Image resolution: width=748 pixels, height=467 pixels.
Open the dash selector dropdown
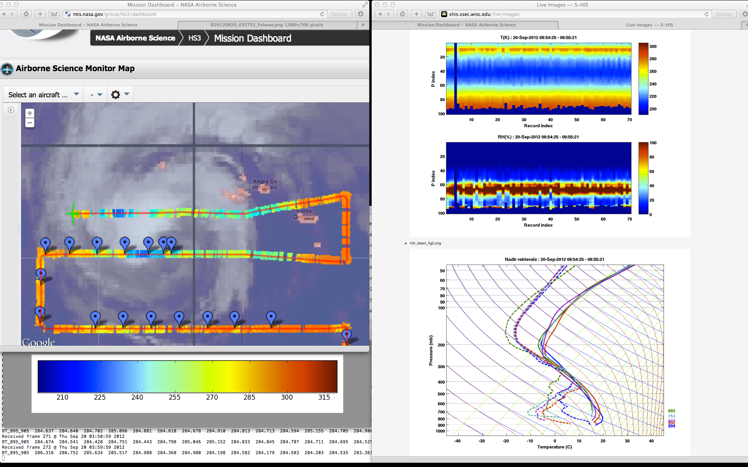tap(96, 95)
